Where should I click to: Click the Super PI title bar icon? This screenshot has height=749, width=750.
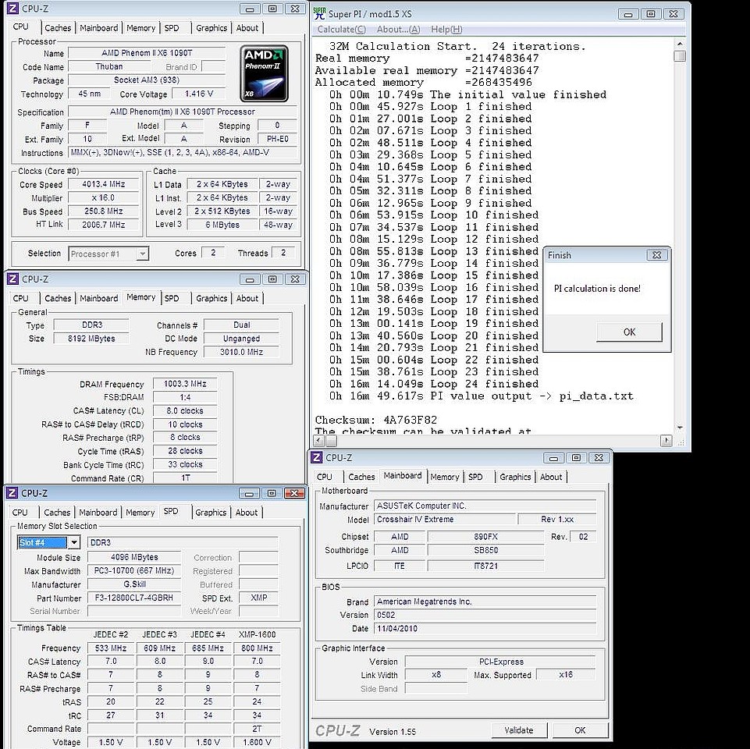click(319, 14)
